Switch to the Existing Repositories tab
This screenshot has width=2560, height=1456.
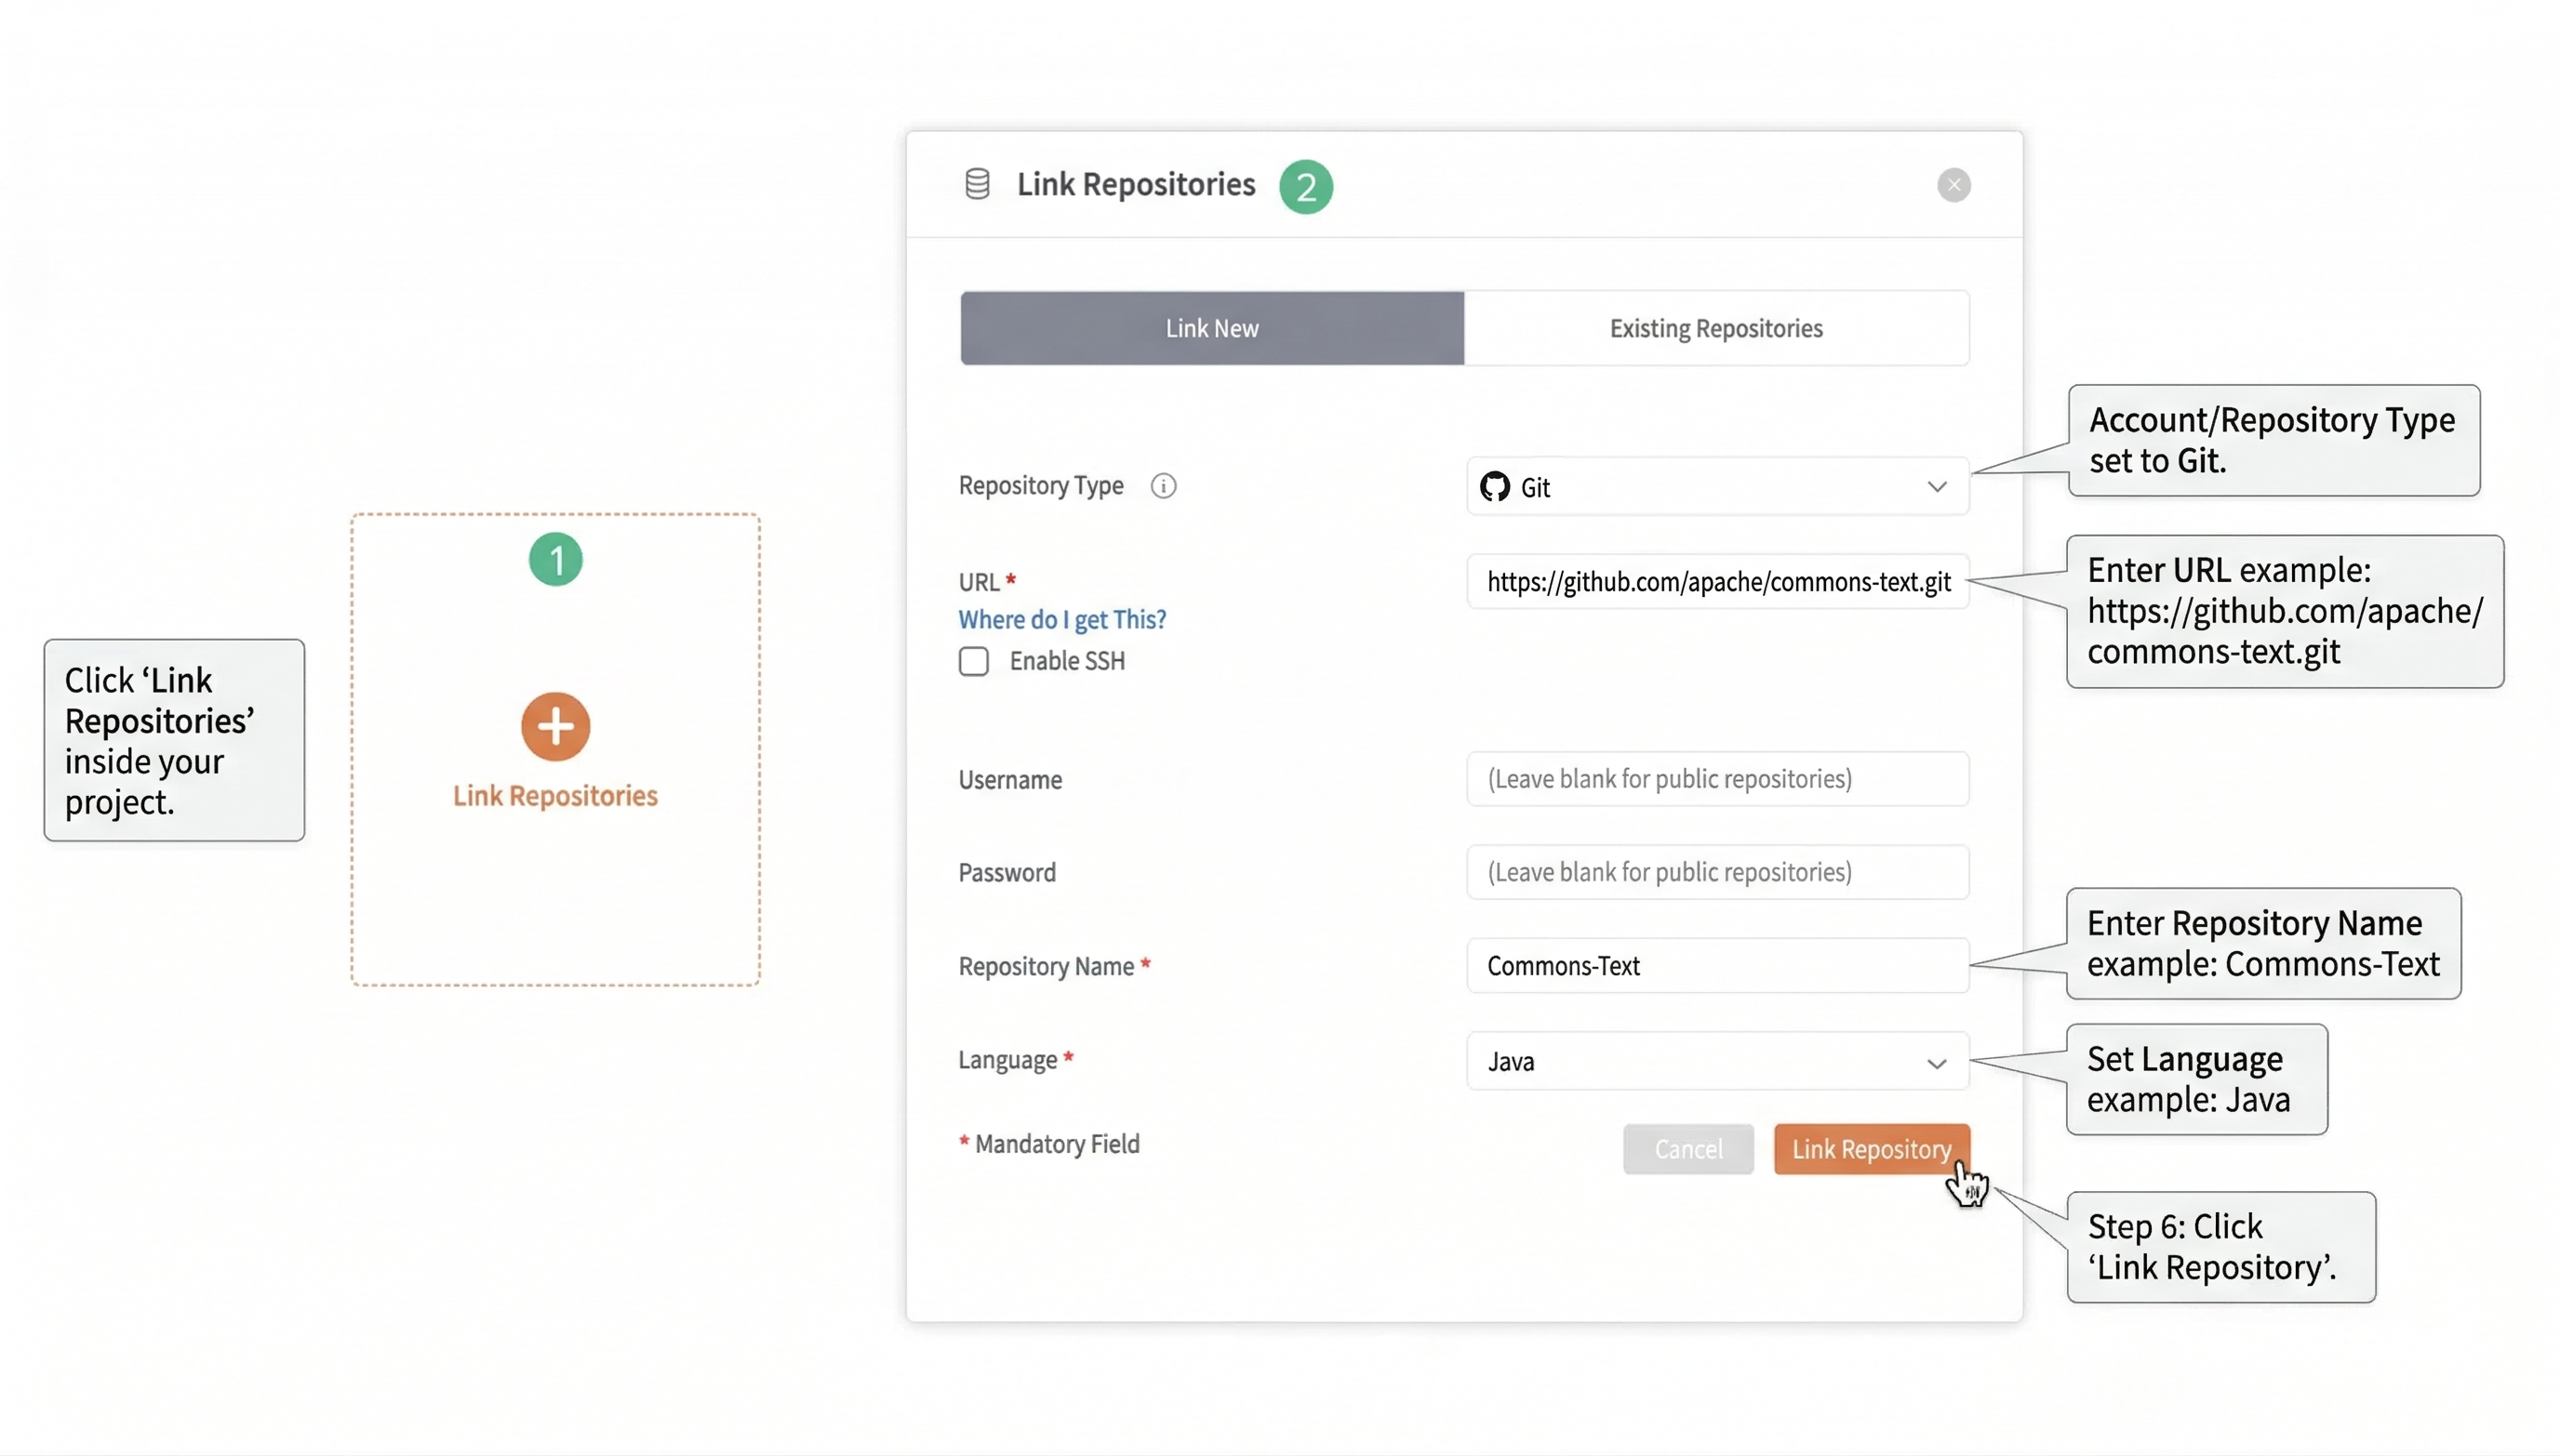coord(1715,328)
